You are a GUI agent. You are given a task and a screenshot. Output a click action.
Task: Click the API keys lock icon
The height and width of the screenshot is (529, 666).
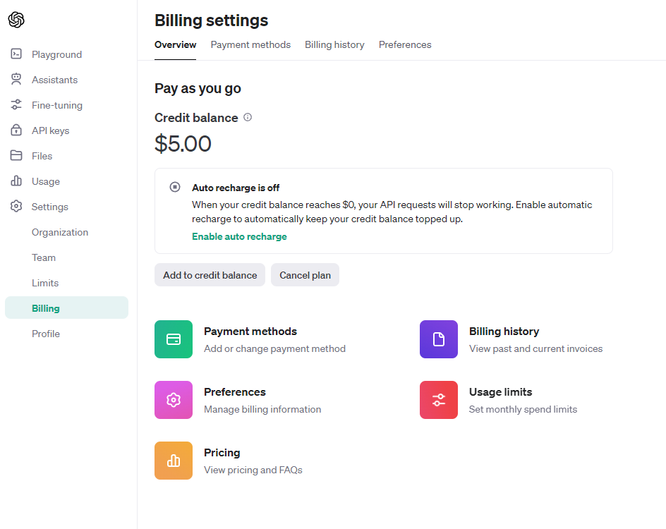tap(16, 130)
